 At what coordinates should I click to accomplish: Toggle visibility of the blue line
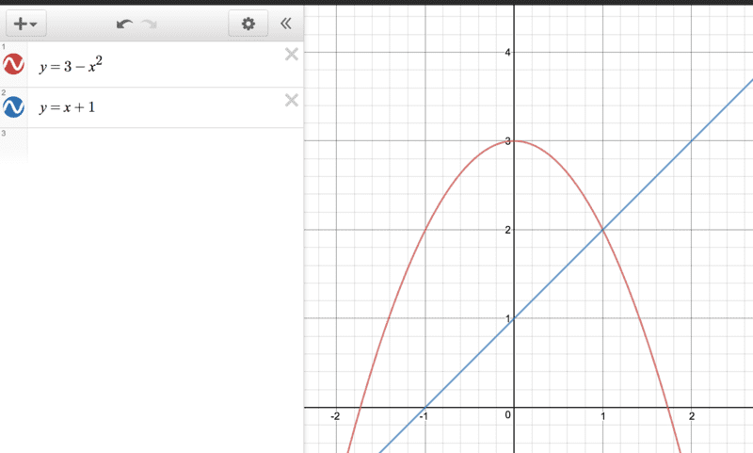tap(13, 107)
